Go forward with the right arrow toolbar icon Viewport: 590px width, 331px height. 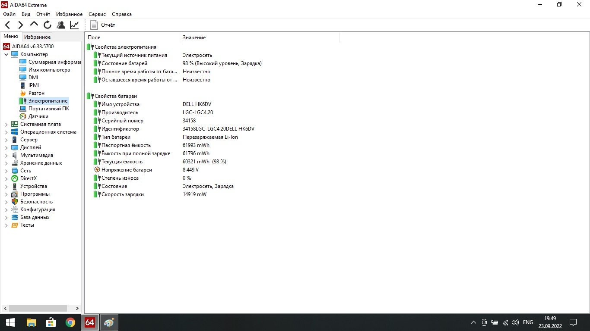(x=20, y=25)
